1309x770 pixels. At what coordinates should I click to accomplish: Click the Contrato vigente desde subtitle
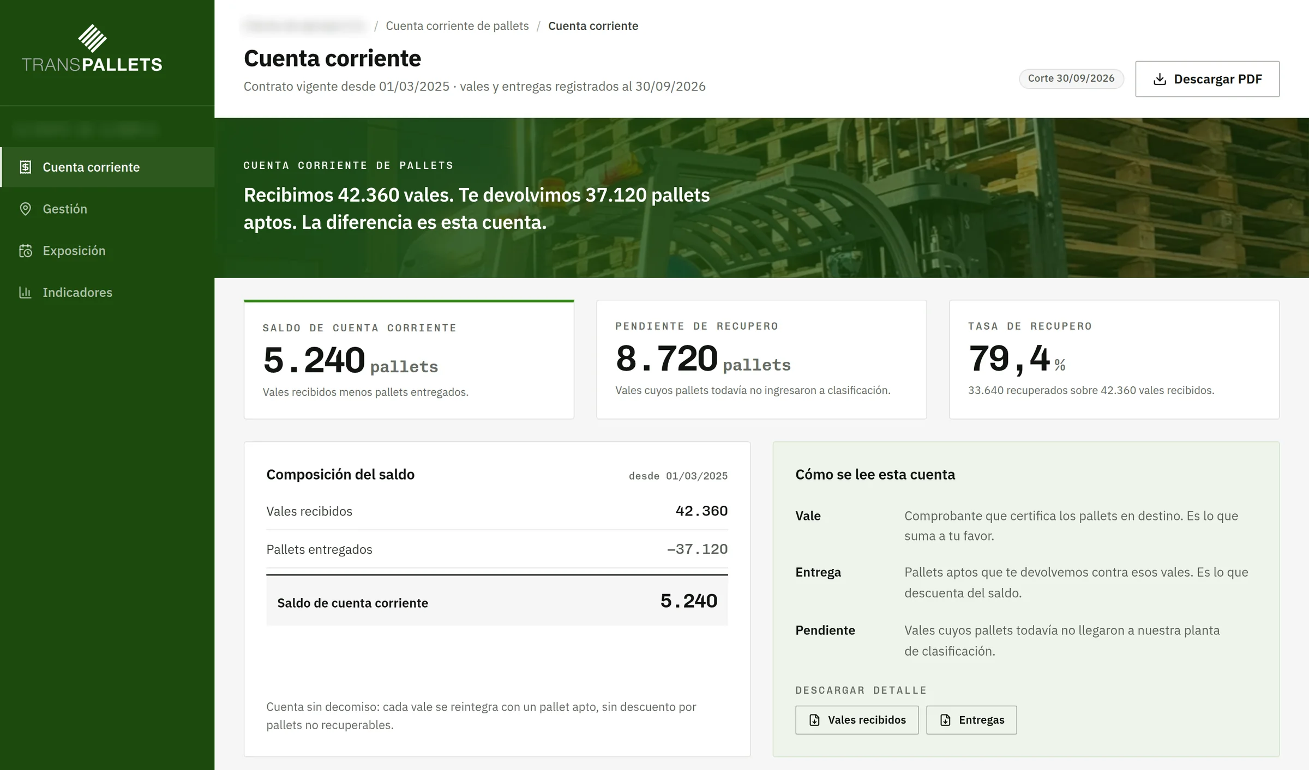[x=475, y=86]
